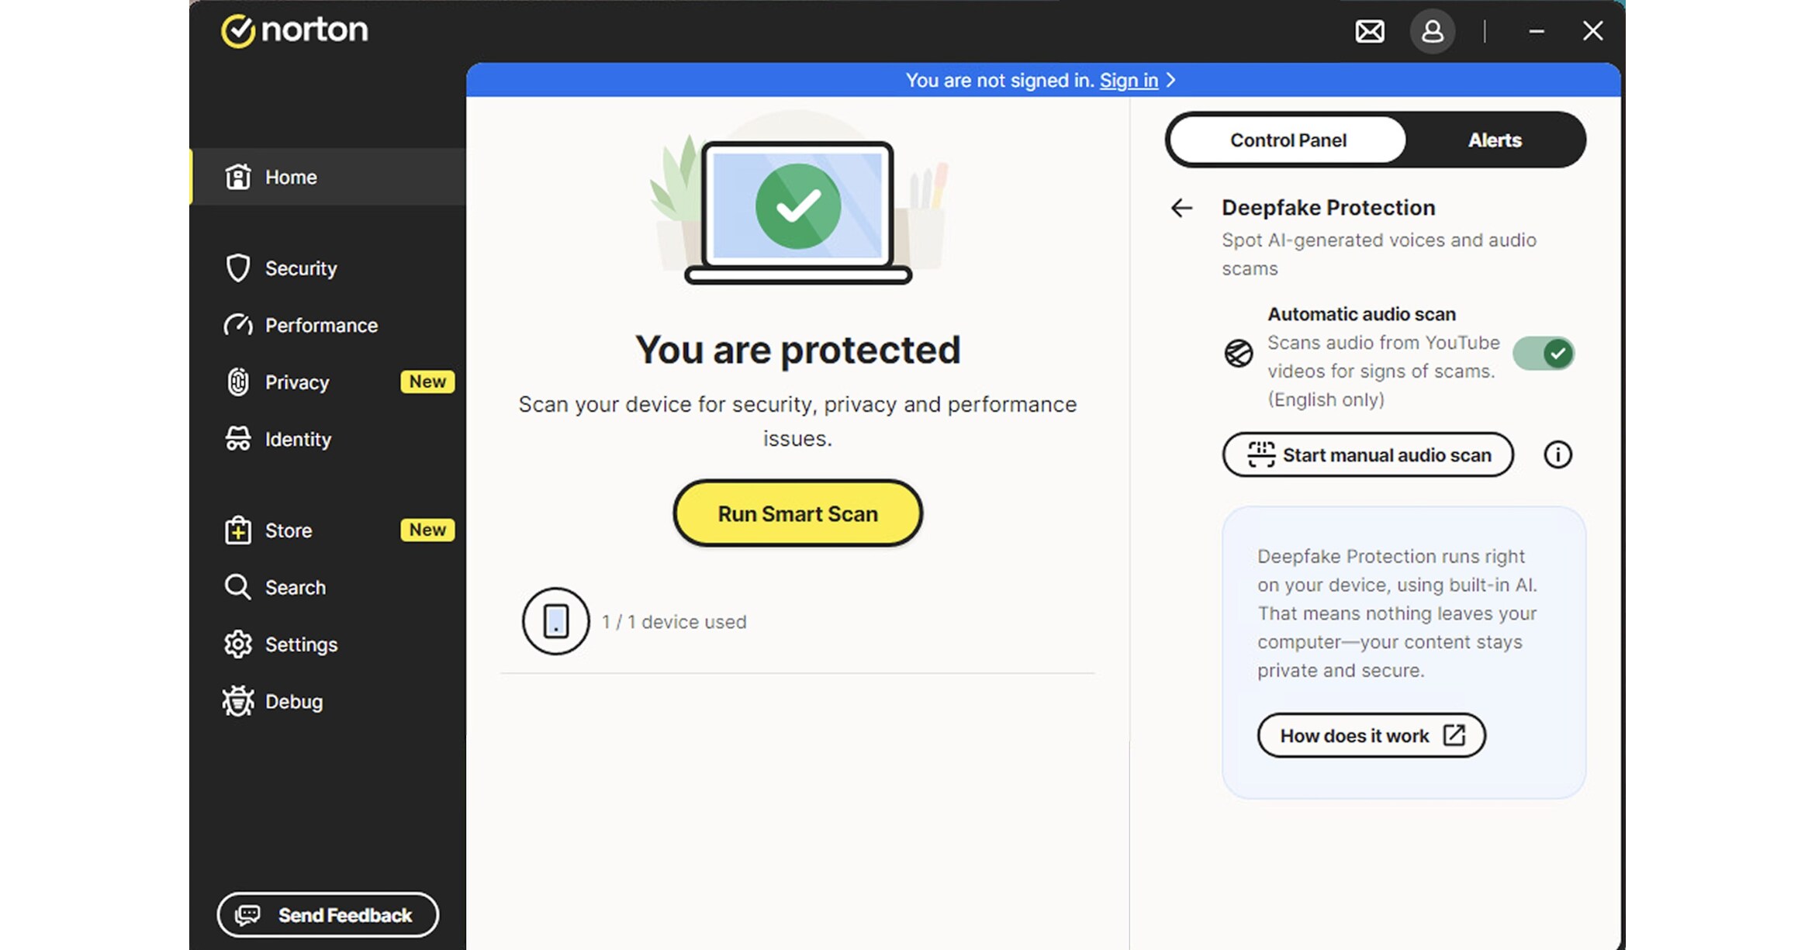Image resolution: width=1815 pixels, height=950 pixels.
Task: Open the Security section label
Action: tap(301, 268)
